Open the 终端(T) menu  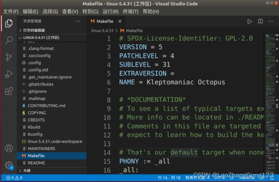[x=130, y=12]
